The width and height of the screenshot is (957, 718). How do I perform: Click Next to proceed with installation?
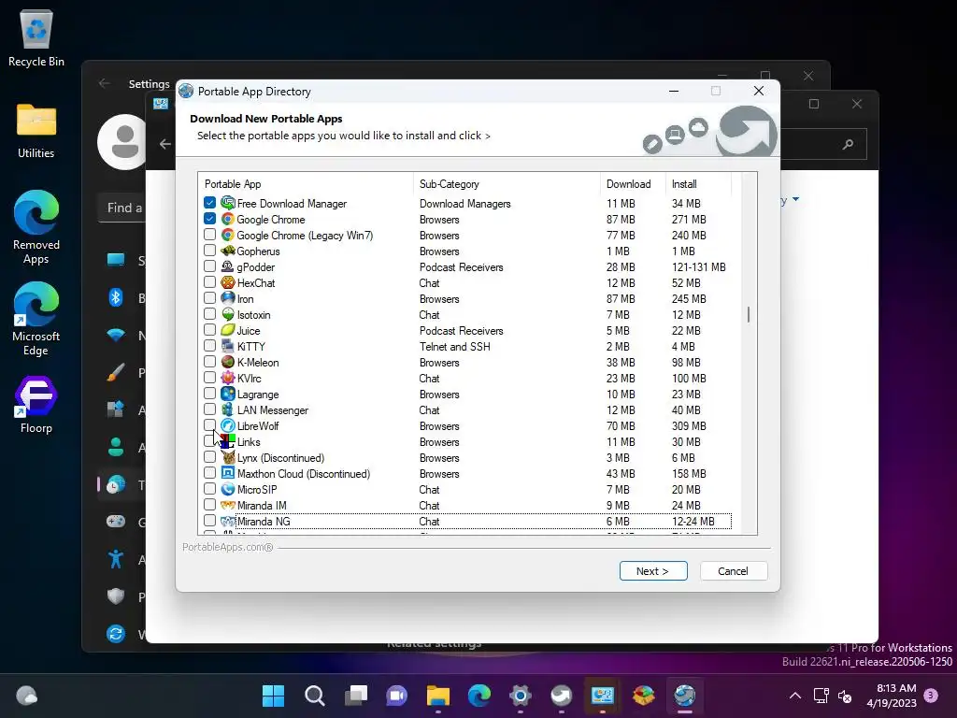click(x=653, y=571)
